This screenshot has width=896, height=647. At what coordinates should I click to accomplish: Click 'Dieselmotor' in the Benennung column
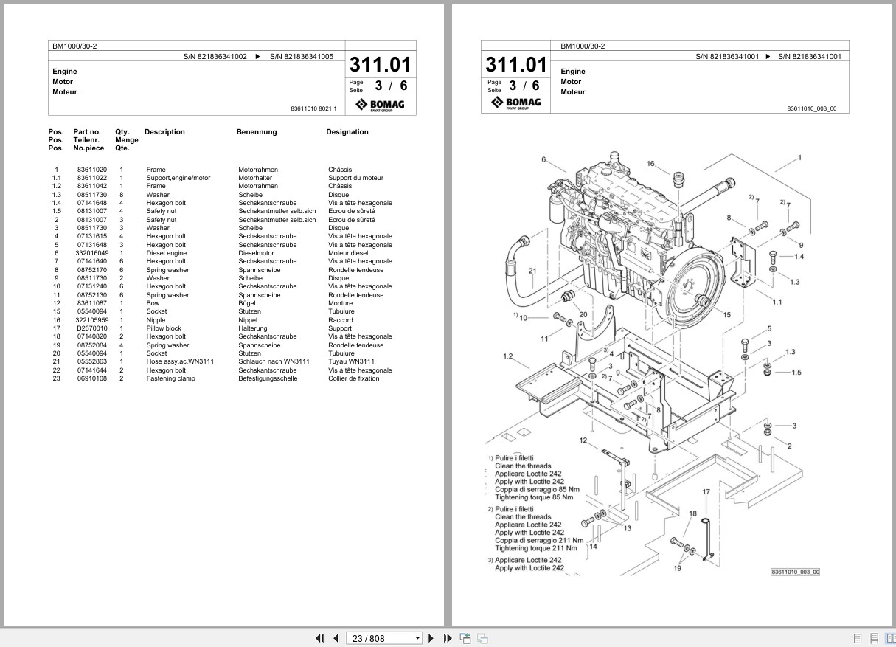pyautogui.click(x=255, y=253)
